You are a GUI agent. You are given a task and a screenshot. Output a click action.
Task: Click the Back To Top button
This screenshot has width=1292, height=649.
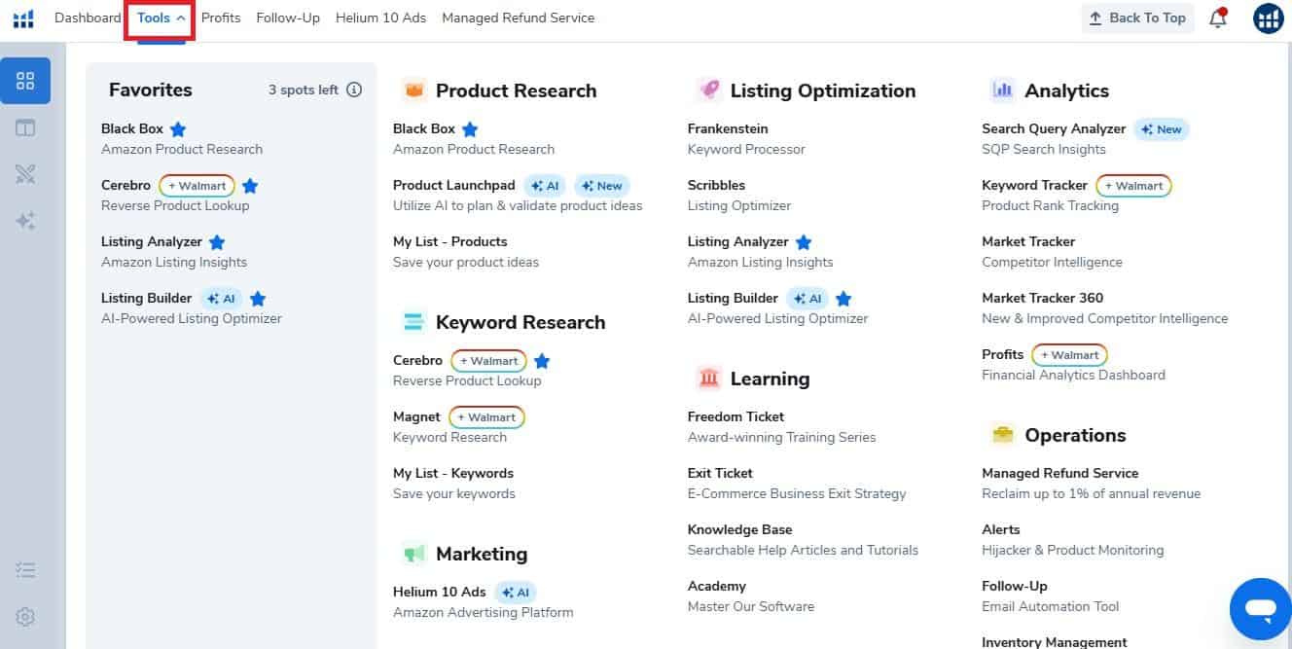[1137, 18]
